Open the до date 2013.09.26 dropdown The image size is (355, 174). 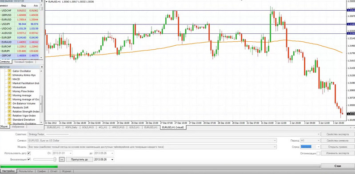[112, 153]
